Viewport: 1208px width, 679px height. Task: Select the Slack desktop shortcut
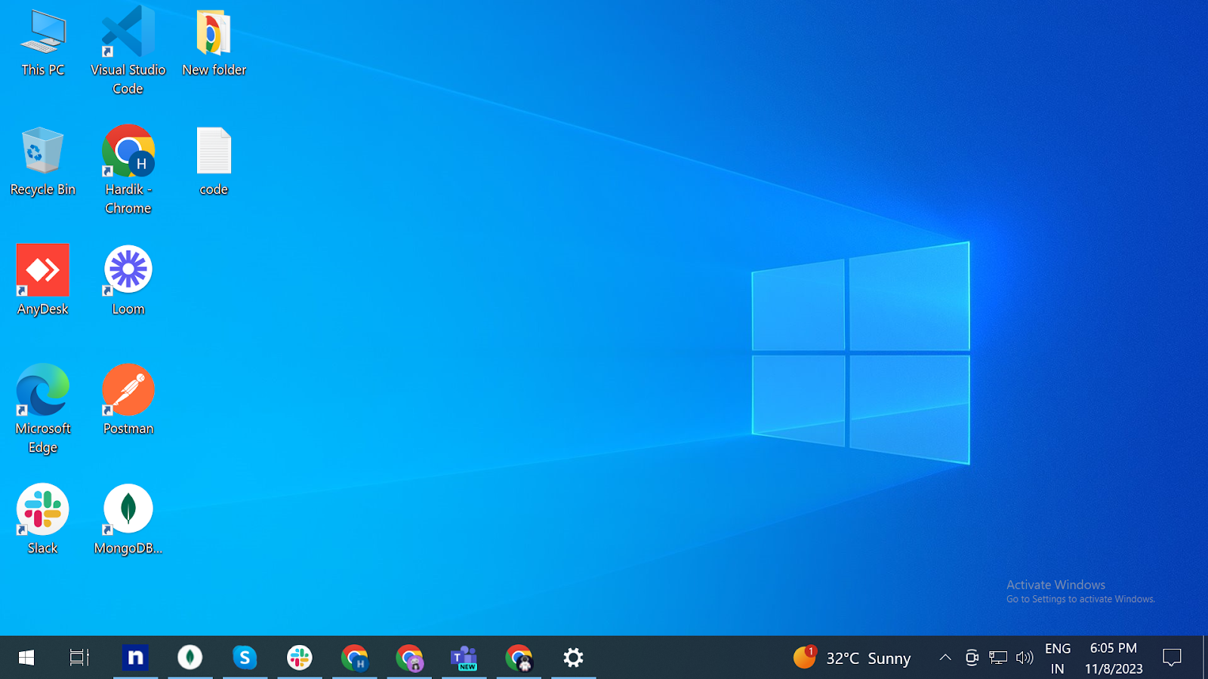[42, 509]
